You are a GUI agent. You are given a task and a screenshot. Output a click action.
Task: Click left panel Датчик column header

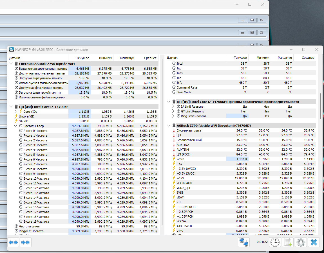click(x=38, y=58)
